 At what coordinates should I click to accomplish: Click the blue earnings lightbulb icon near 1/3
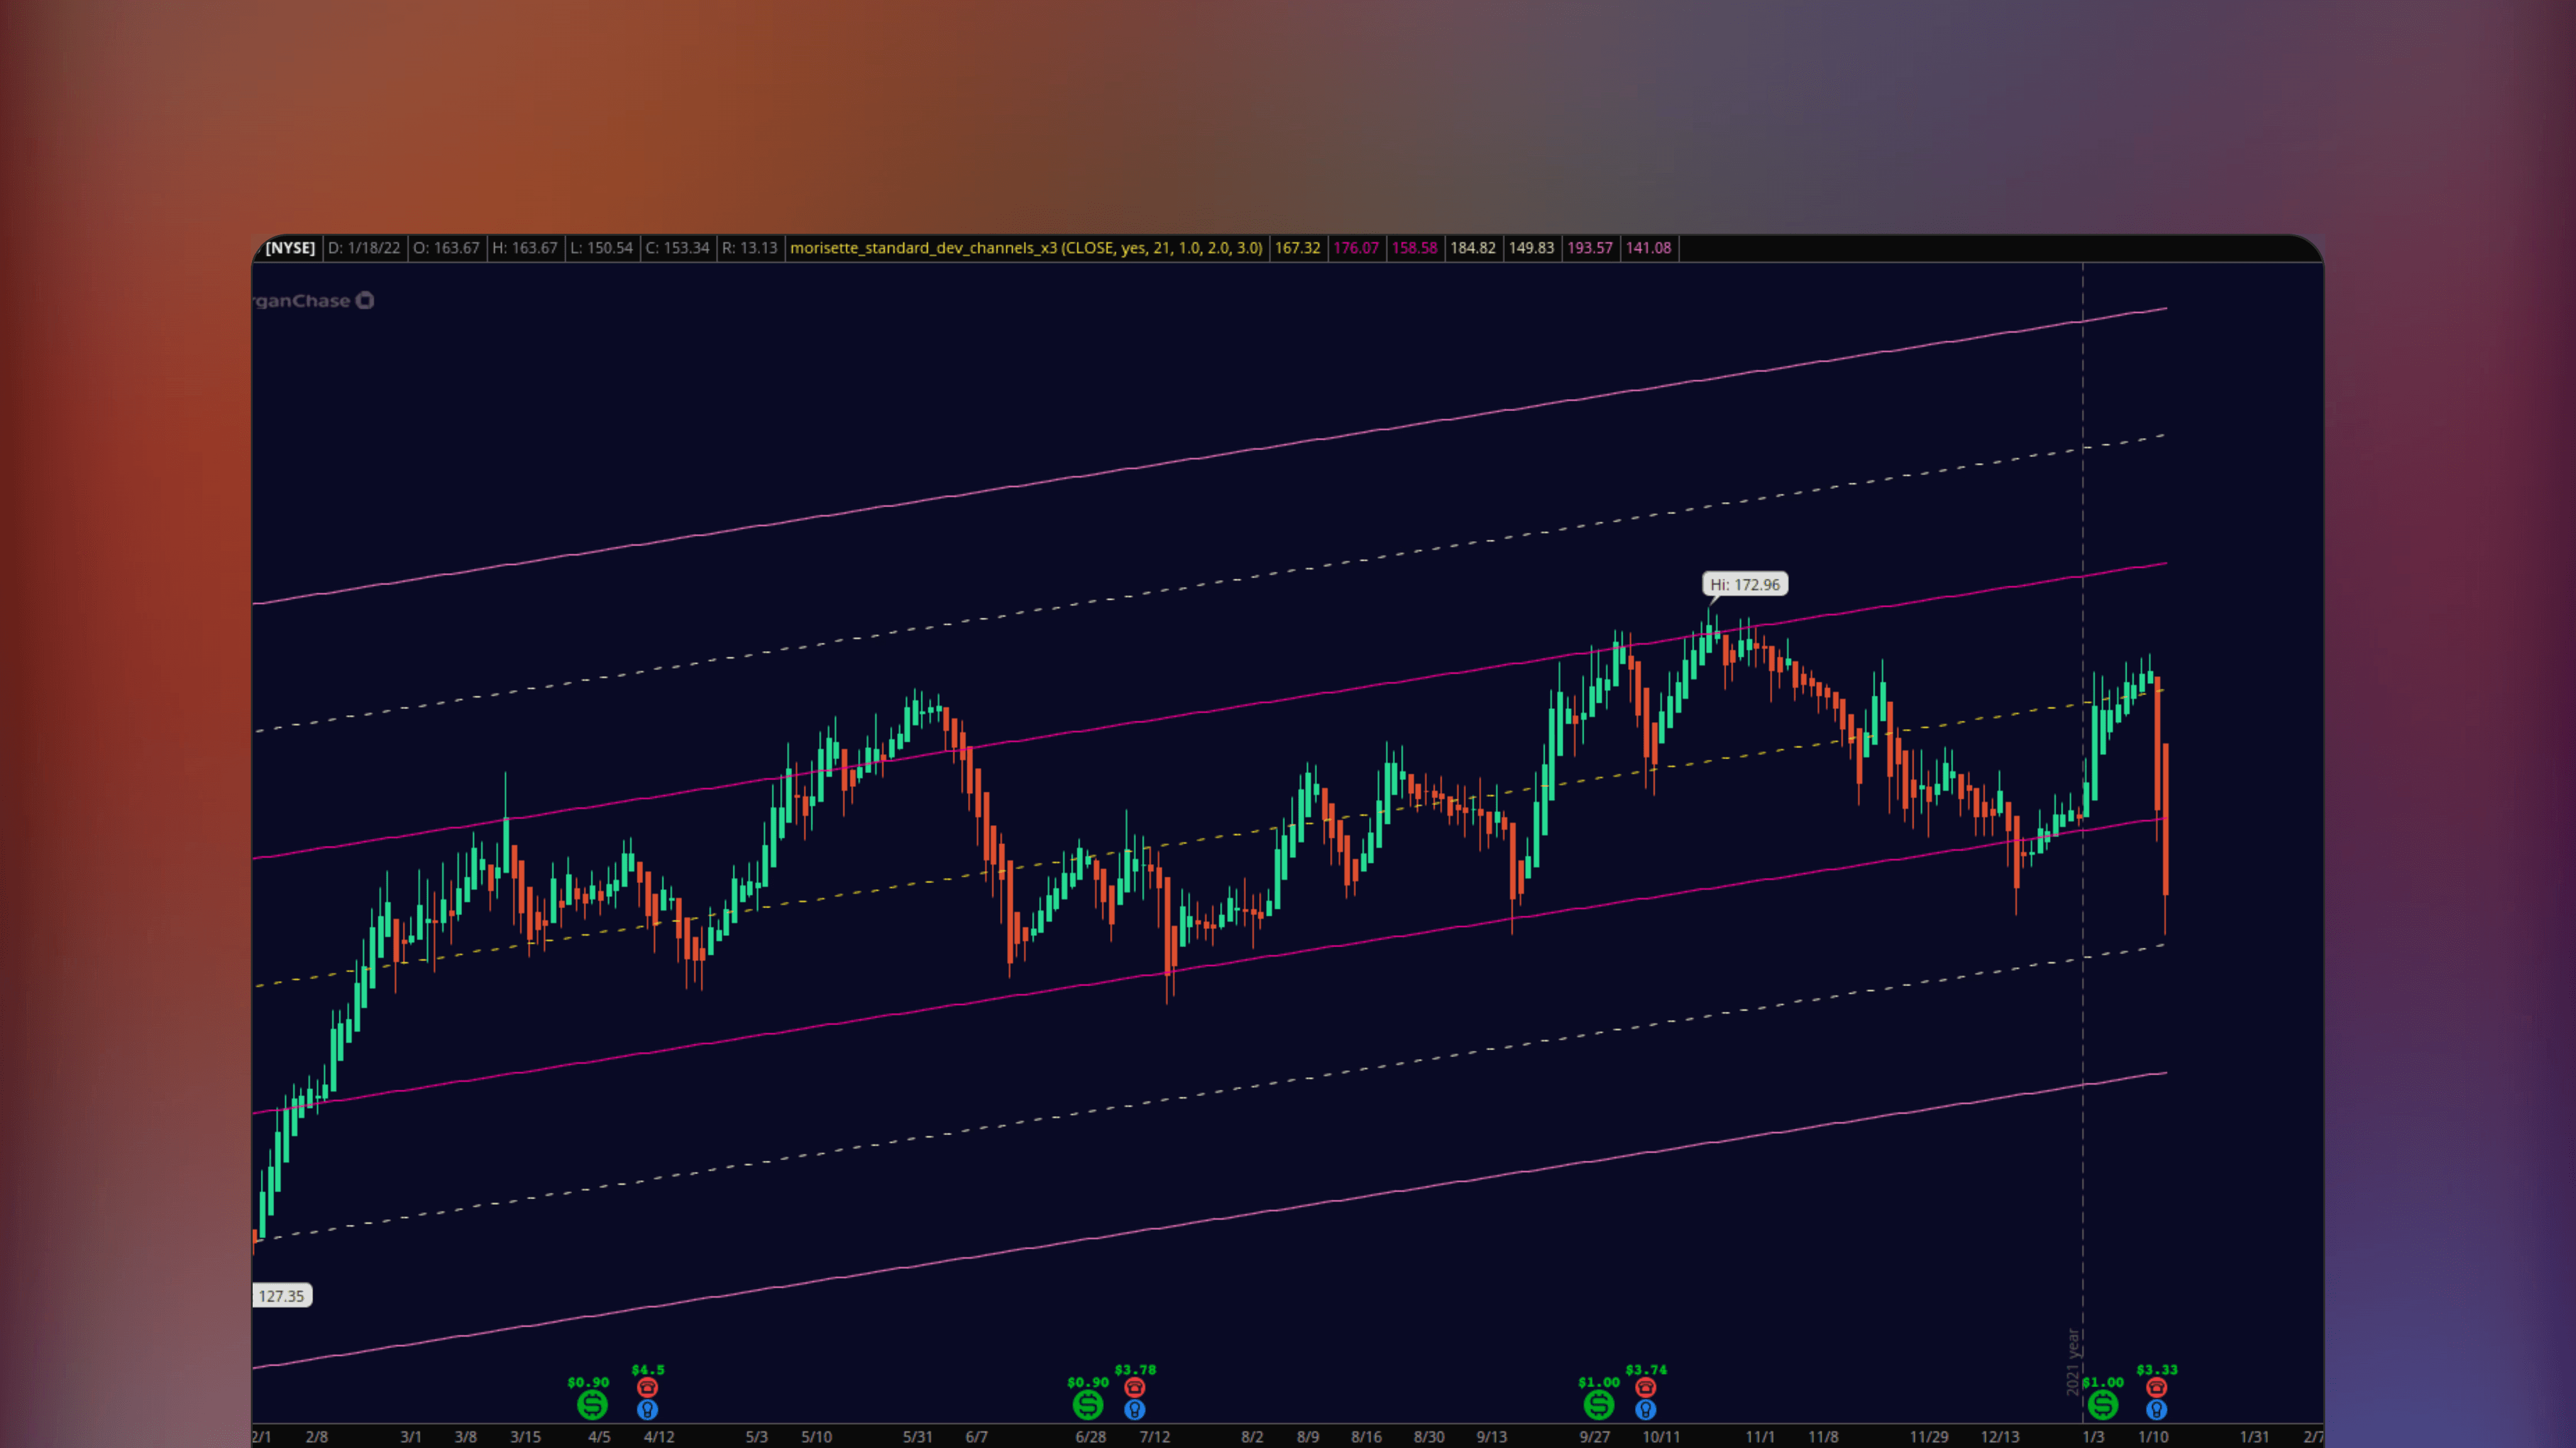[x=2157, y=1411]
